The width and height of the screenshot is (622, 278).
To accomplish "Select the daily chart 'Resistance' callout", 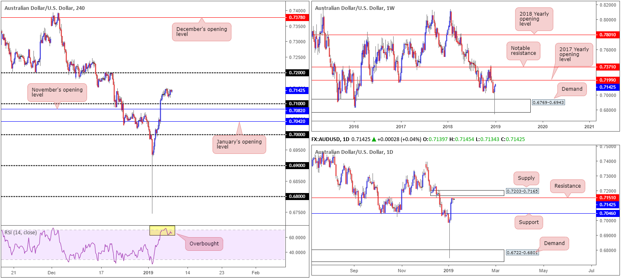I will 567,186.
